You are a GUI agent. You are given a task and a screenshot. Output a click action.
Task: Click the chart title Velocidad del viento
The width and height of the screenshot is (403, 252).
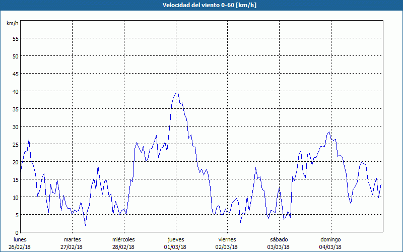click(x=201, y=5)
